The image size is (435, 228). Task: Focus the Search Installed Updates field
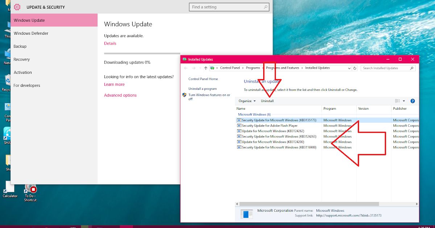point(388,68)
